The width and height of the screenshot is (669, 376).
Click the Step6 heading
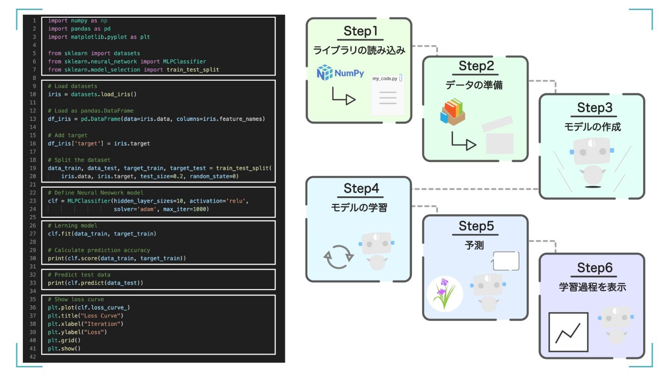[594, 267]
